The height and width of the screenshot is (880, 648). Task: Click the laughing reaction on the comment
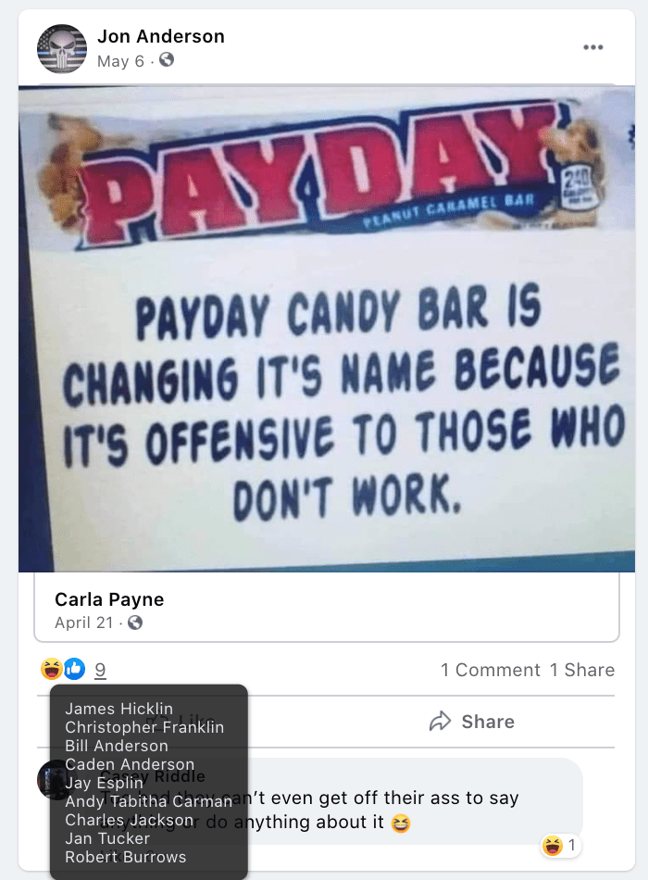553,845
